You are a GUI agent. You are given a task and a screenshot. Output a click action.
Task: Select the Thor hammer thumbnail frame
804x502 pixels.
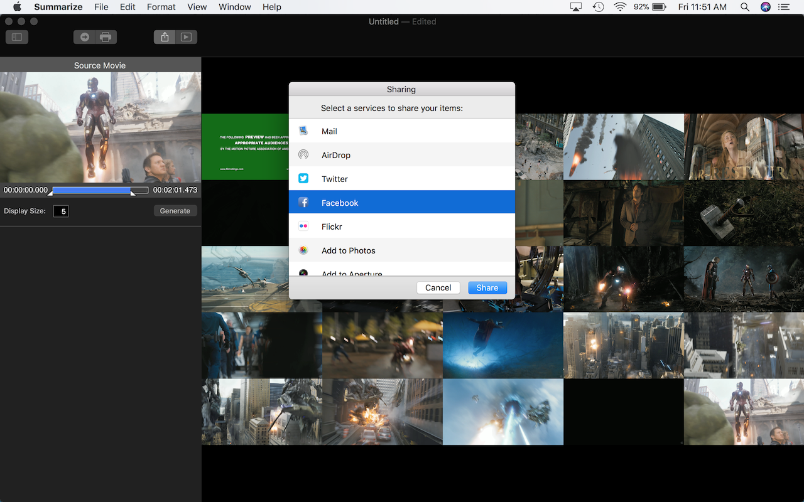click(x=744, y=213)
